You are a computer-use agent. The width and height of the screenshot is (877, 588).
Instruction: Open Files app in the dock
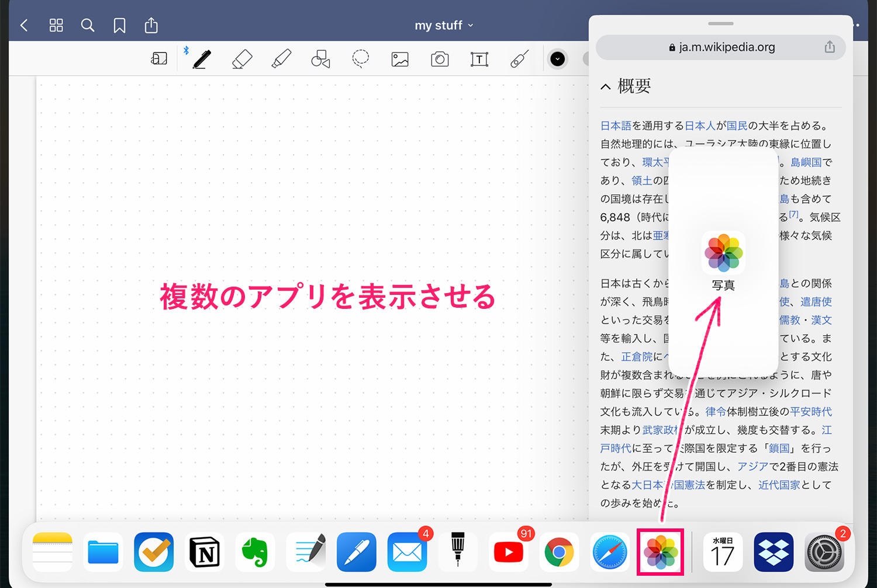[x=103, y=552]
